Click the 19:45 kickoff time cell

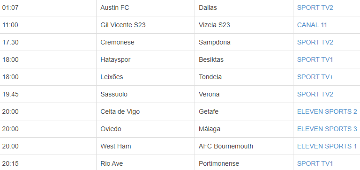coord(48,94)
